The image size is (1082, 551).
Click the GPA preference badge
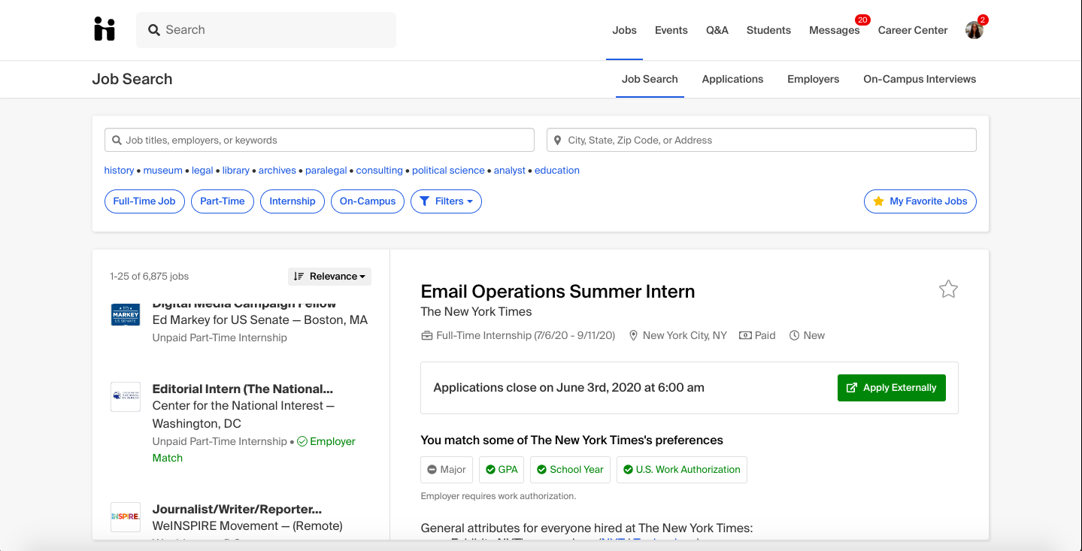point(502,470)
